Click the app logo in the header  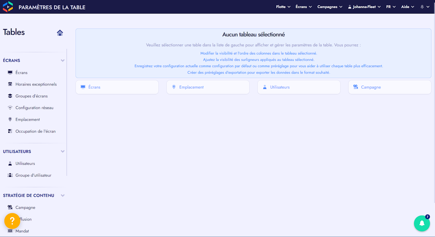(8, 7)
